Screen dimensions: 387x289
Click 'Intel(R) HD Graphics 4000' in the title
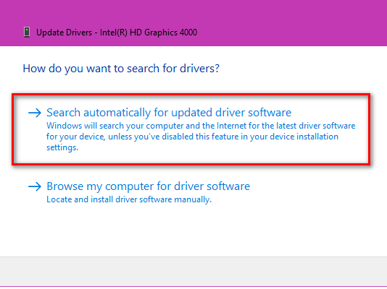tap(149, 33)
